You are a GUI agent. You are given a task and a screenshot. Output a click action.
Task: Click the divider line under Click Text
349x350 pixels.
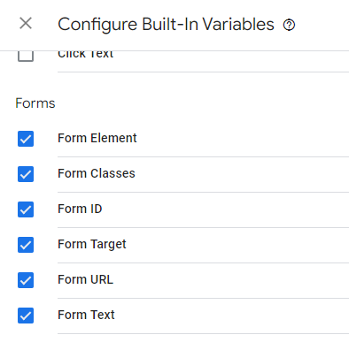pyautogui.click(x=203, y=72)
